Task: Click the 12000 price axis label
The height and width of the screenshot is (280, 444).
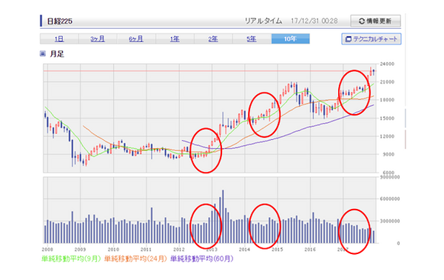Action: pyautogui.click(x=387, y=136)
